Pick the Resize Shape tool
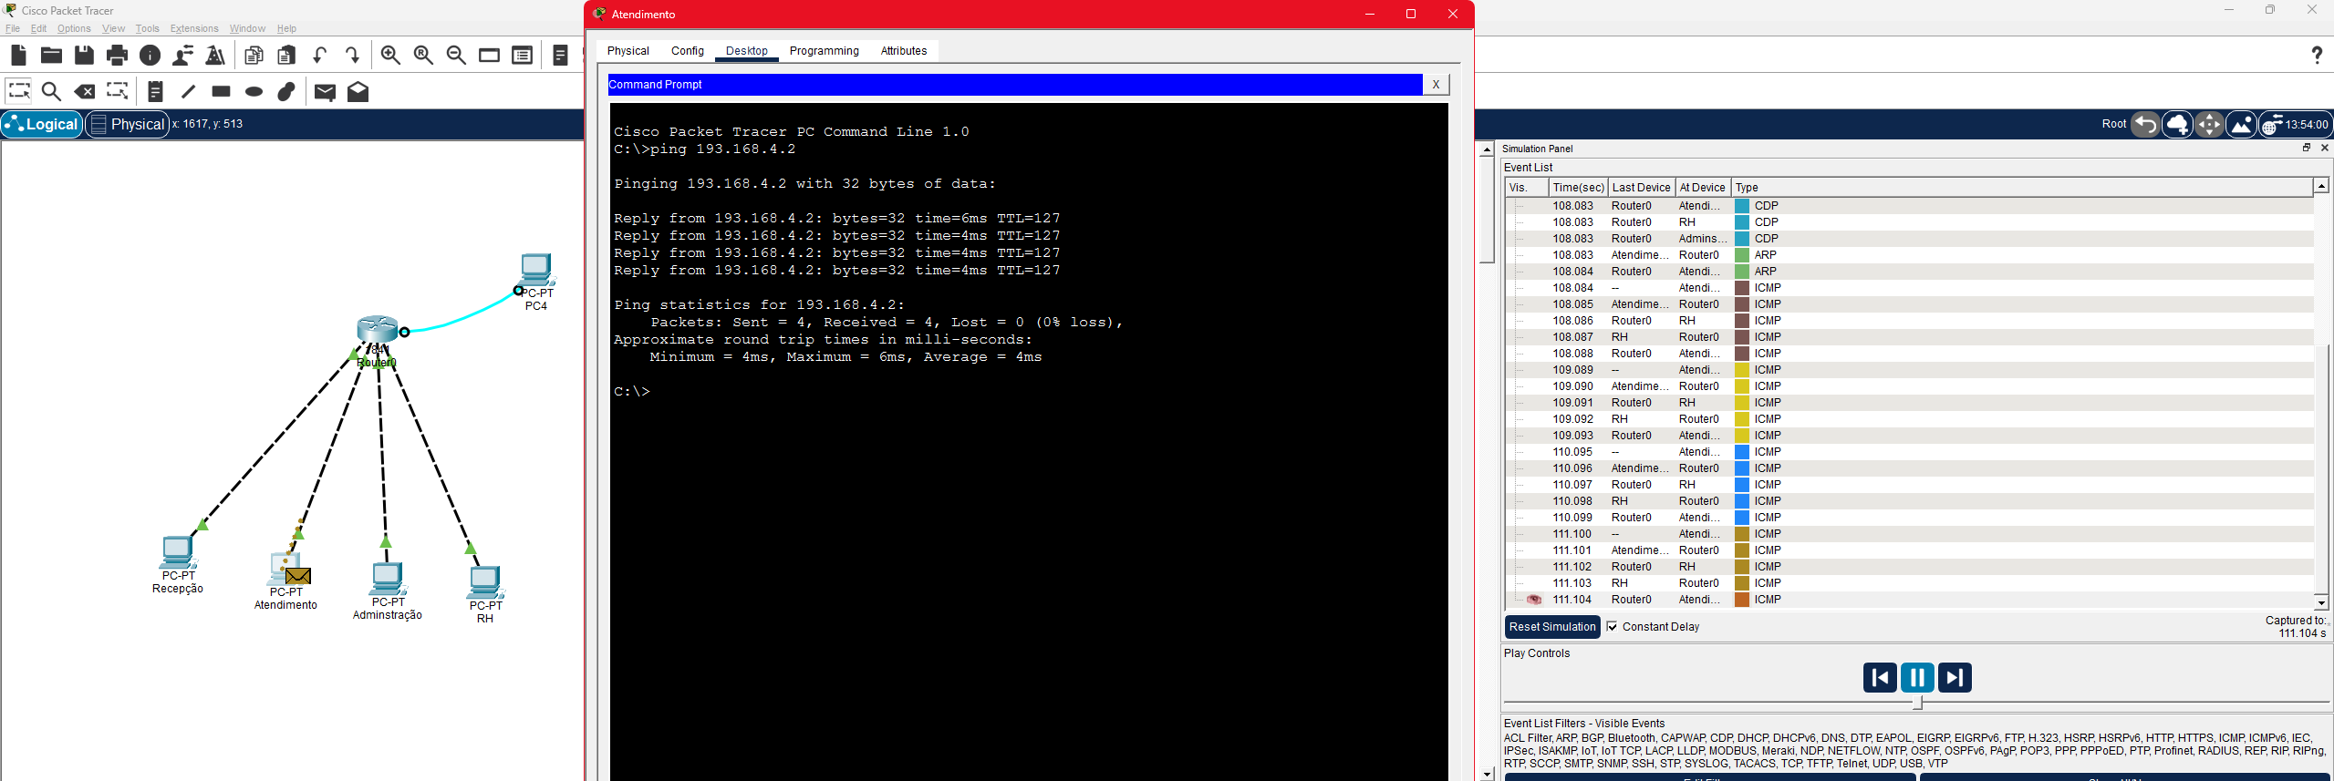The height and width of the screenshot is (781, 2334). 118,91
